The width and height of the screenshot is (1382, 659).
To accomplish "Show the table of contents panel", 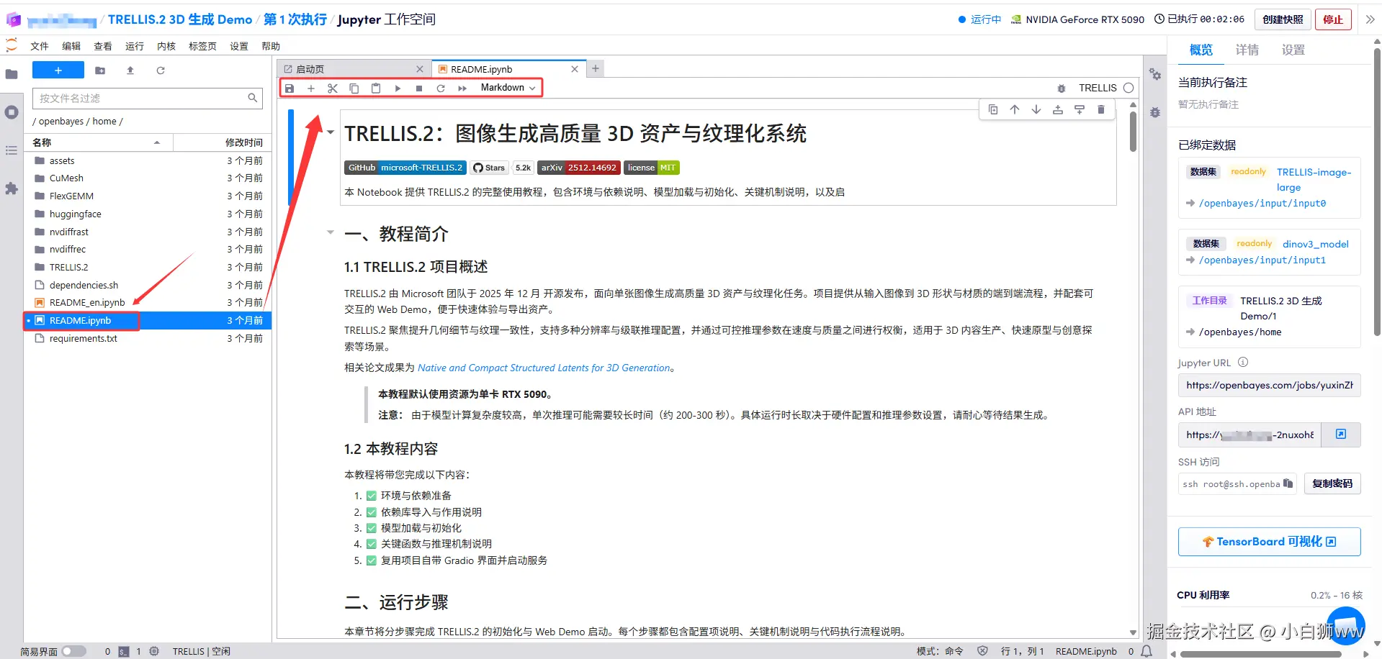I will pos(12,150).
